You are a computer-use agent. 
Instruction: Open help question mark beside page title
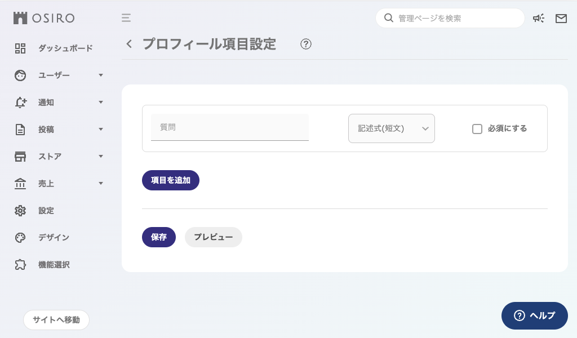point(306,44)
